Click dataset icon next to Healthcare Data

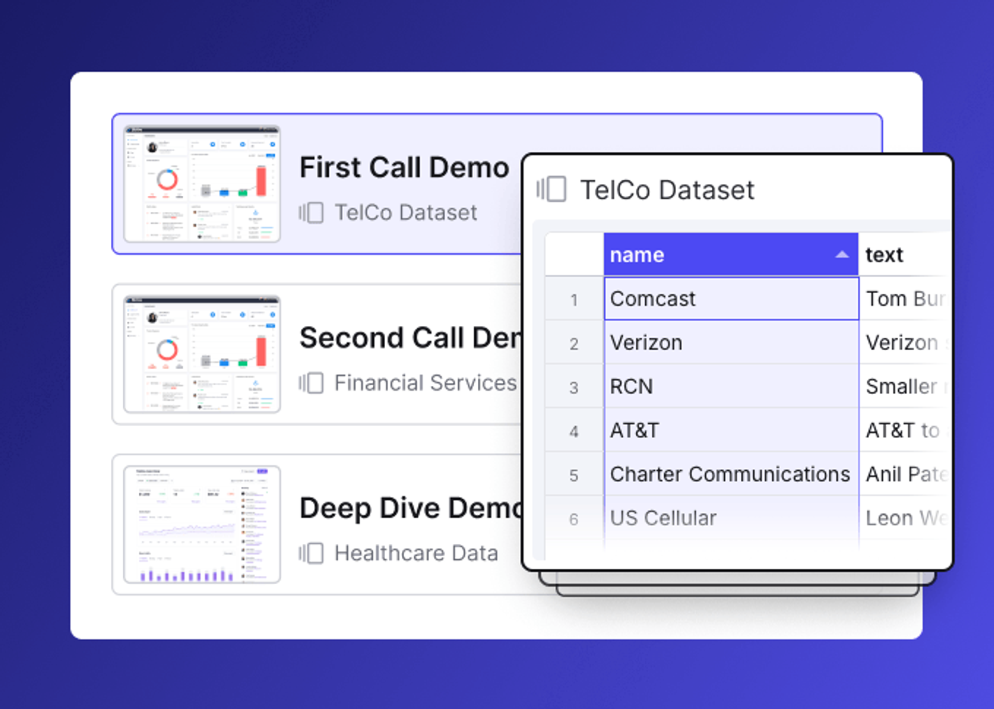(311, 553)
